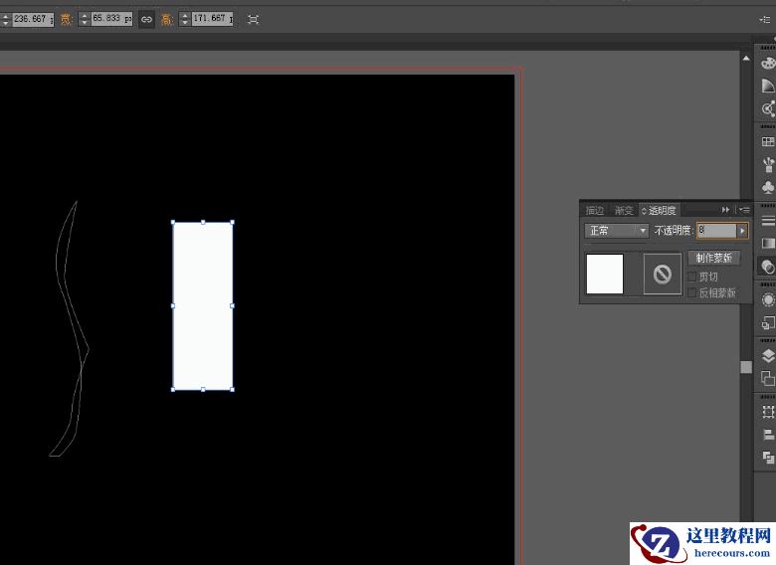This screenshot has height=565, width=776.
Task: Open the Layers panel icon
Action: pyautogui.click(x=768, y=355)
